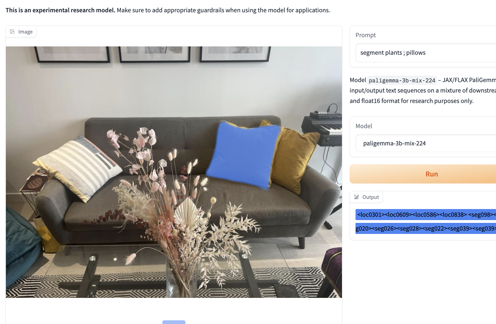Focus the Prompt text field
This screenshot has width=496, height=324.
426,53
